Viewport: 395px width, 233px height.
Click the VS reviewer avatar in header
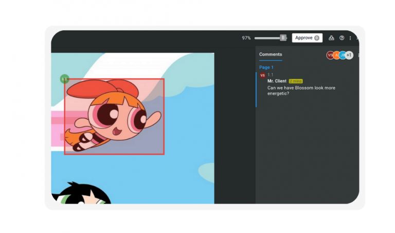330,55
